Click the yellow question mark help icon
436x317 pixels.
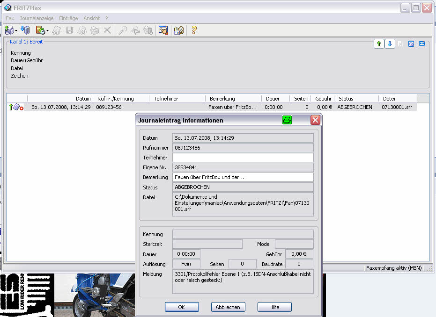194,30
